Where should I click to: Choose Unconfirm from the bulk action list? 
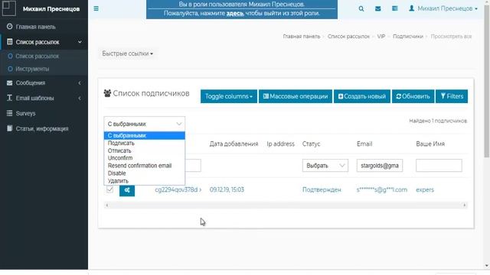(x=145, y=158)
